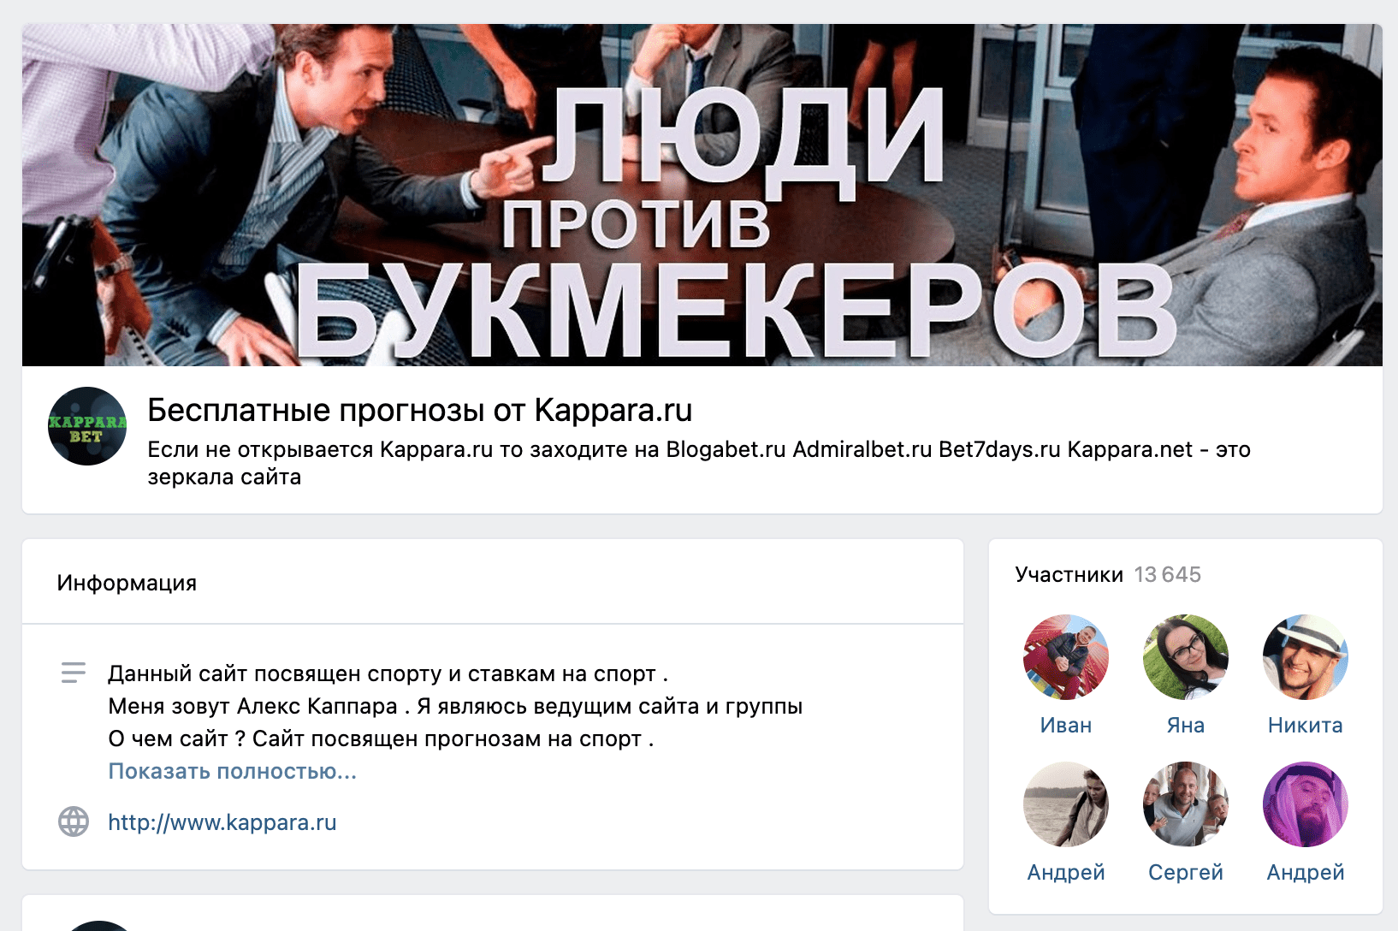1398x931 pixels.
Task: Click the Люди против букмекеров cover banner
Action: (x=702, y=195)
